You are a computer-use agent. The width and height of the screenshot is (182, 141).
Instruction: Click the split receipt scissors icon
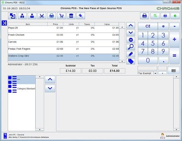click(42, 16)
